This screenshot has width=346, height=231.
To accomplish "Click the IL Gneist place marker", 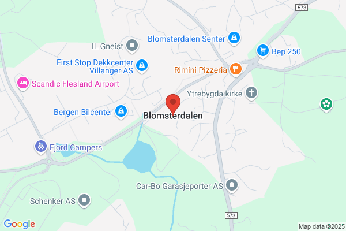I will (132, 46).
